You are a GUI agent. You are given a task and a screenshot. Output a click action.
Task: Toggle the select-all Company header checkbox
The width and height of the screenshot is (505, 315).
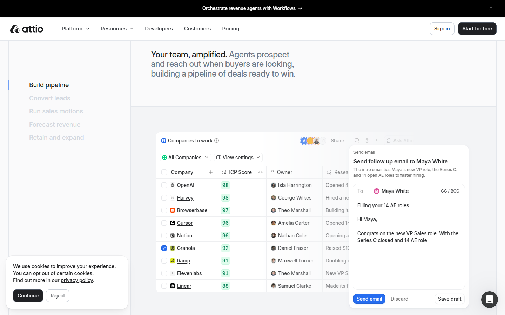pos(164,172)
